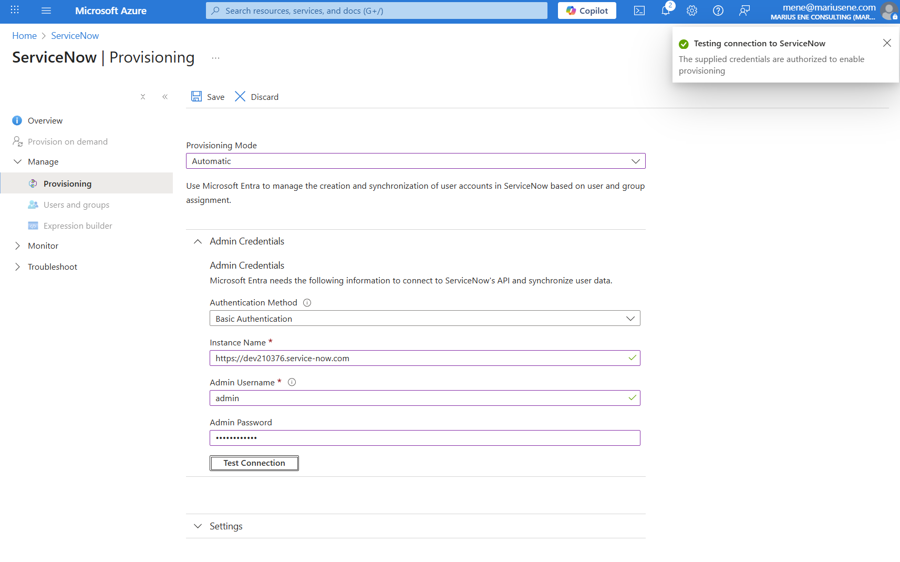Select Overview in the sidebar
Viewport: 900px width, 562px height.
tap(45, 121)
